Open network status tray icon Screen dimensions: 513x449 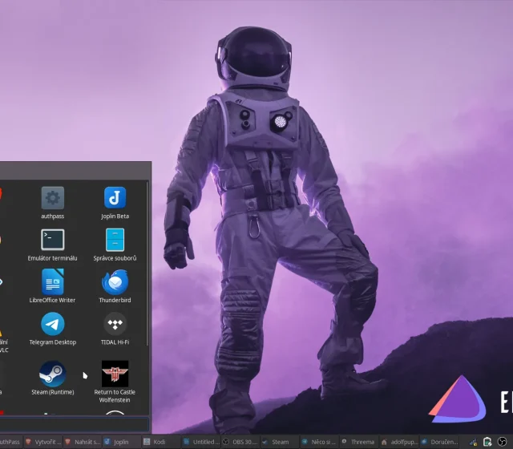pyautogui.click(x=474, y=442)
